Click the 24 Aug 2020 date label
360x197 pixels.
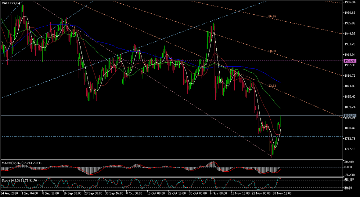click(9, 194)
